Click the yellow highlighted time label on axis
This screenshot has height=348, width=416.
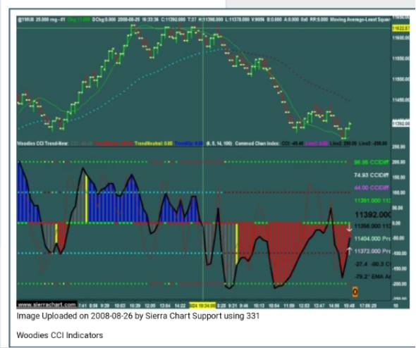point(202,305)
